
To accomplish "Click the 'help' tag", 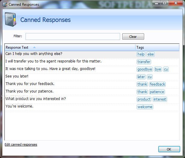I will point(141,54).
